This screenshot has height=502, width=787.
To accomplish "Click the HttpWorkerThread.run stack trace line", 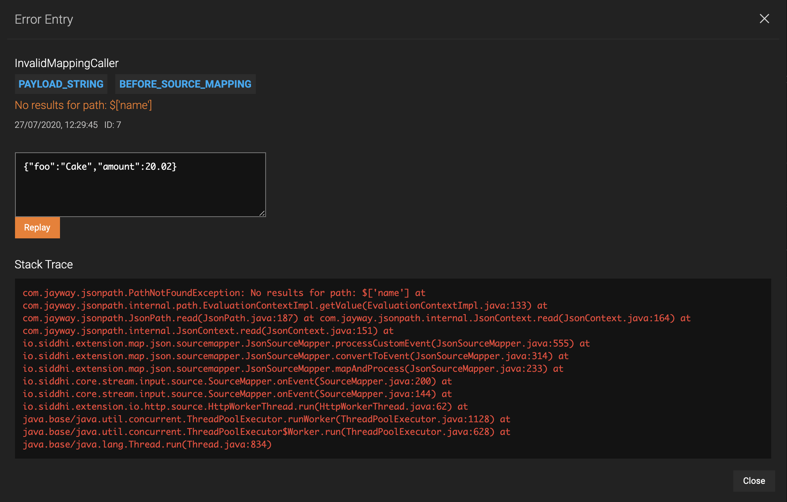I will [245, 406].
